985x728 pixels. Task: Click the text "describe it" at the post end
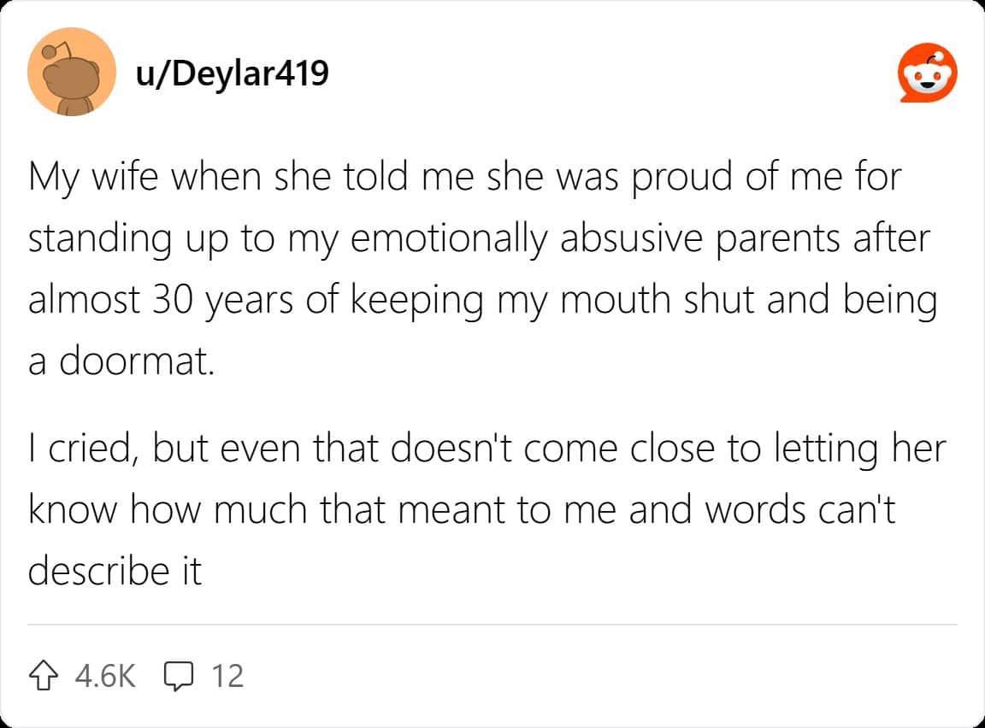click(115, 571)
